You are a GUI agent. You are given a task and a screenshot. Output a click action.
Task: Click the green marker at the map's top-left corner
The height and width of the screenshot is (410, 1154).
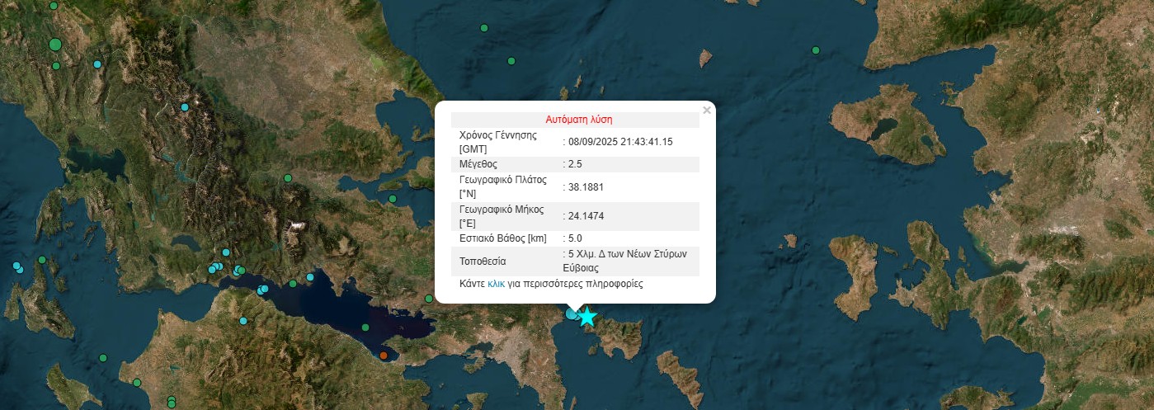pos(54,6)
